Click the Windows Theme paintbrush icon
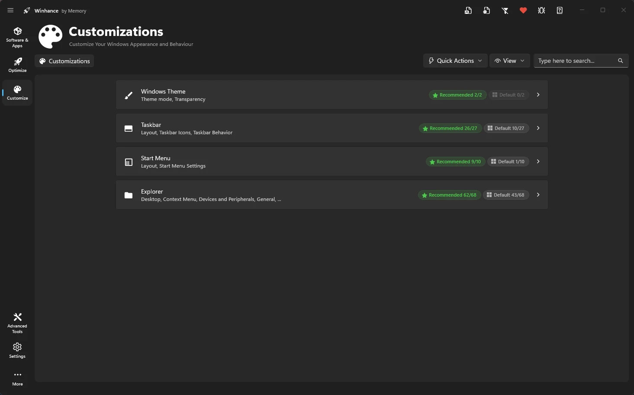Screen dimensions: 634x395 (129, 95)
